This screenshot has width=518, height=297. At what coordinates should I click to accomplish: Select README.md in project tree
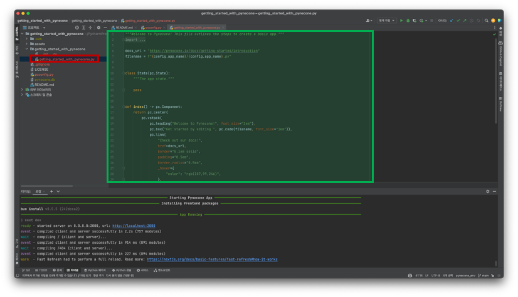(x=42, y=85)
